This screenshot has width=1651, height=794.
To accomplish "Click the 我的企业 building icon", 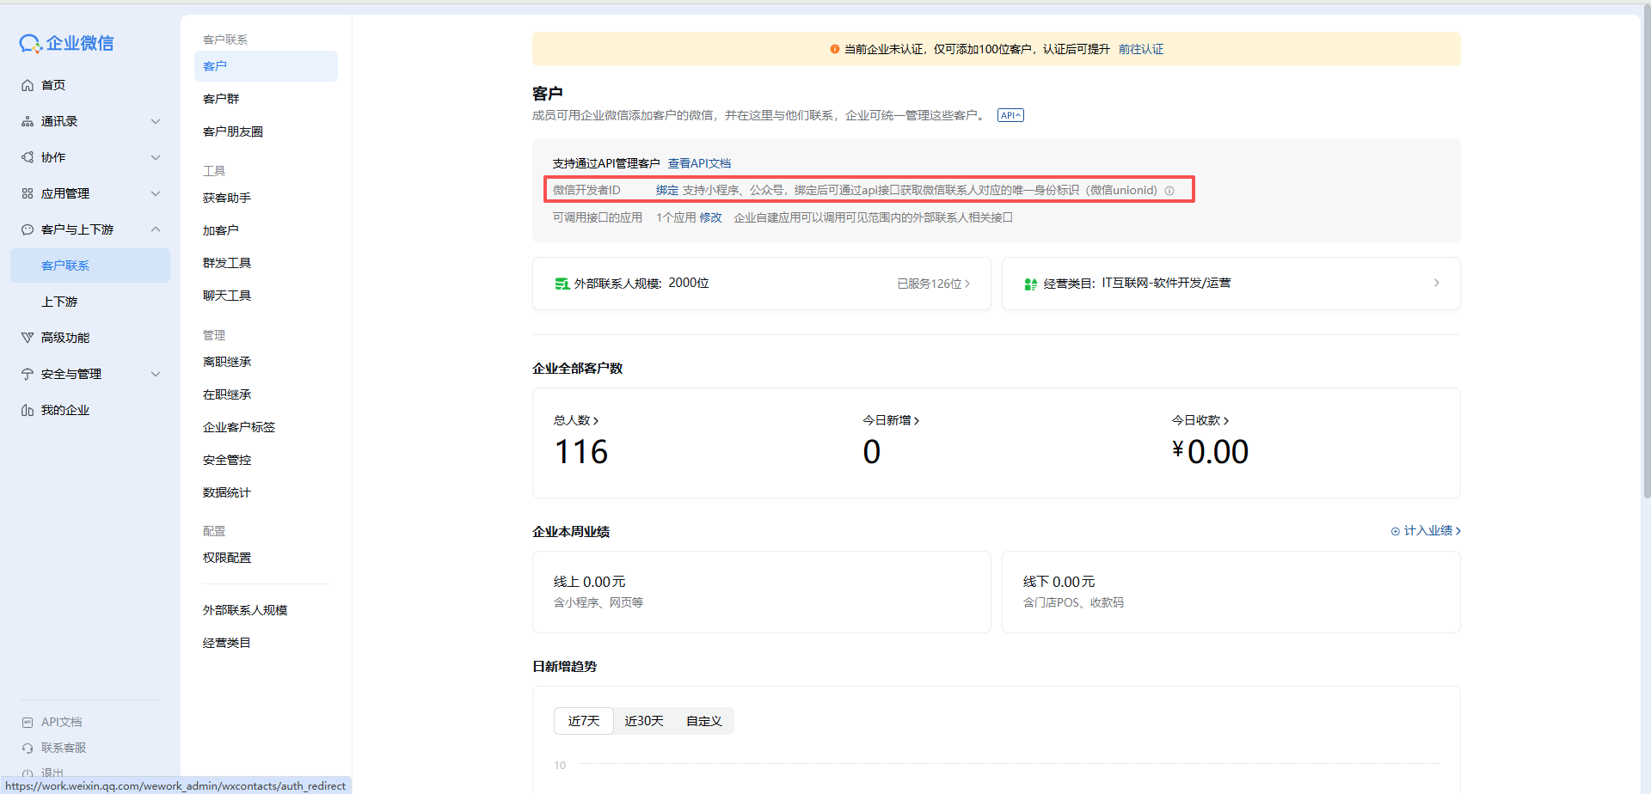I will click(x=28, y=411).
